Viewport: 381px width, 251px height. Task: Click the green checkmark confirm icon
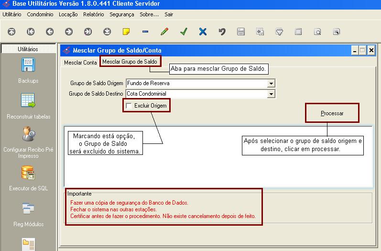[x=184, y=32]
